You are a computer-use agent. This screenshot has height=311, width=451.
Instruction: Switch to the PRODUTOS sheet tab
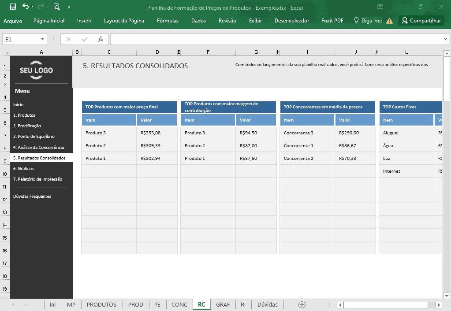[101, 305]
